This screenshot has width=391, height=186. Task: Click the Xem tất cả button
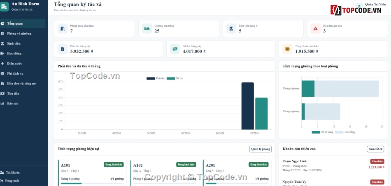[x=375, y=149]
